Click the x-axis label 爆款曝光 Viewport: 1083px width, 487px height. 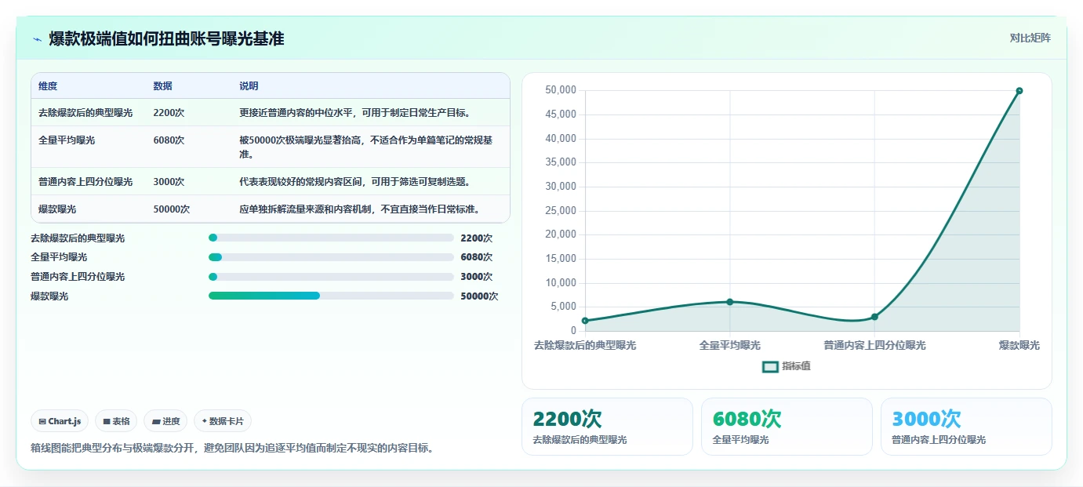pyautogui.click(x=1019, y=345)
